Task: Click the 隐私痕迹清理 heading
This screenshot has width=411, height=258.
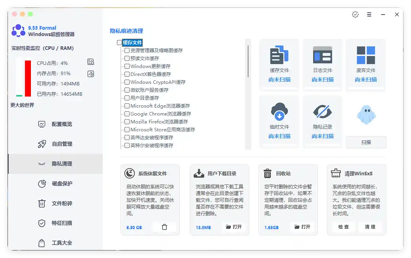Action: [x=126, y=31]
